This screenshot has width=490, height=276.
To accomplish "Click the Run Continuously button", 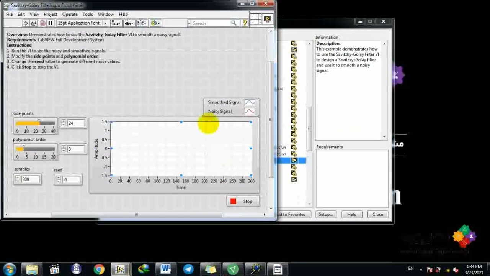I will tap(33, 23).
